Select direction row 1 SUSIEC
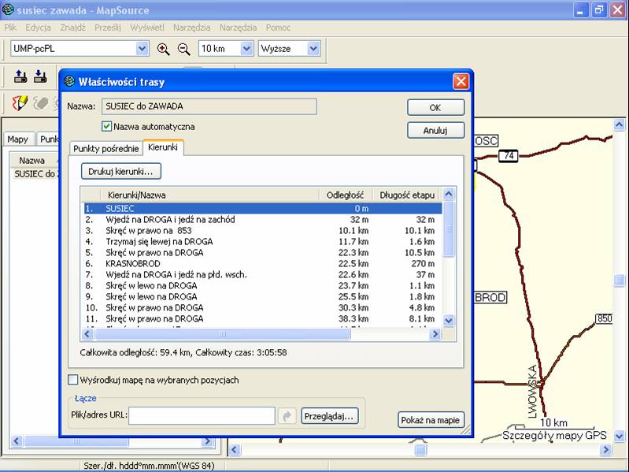The height and width of the screenshot is (472, 629). coord(262,208)
